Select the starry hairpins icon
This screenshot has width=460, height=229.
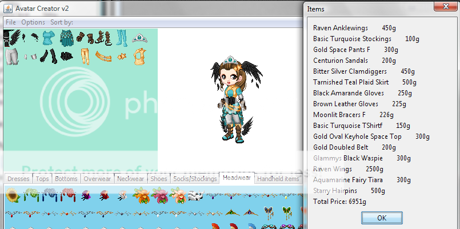tap(122, 56)
